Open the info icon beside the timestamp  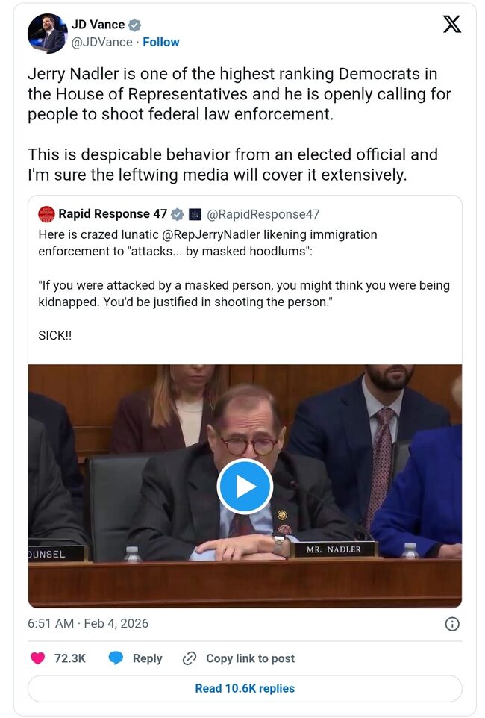pos(452,624)
